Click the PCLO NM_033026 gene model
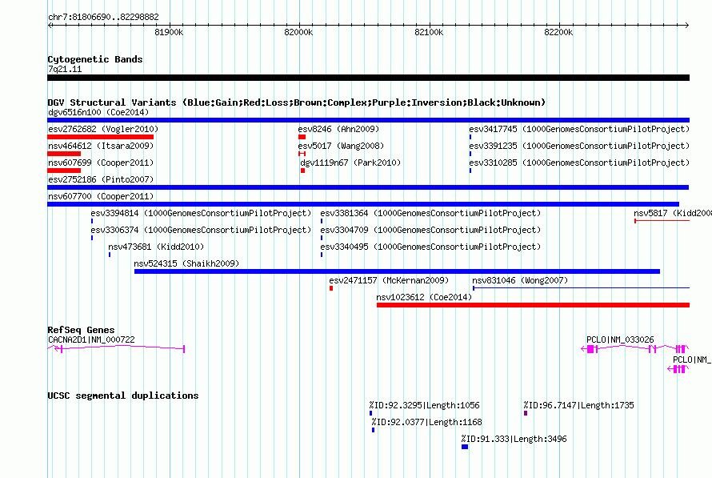Viewport: 712px width, 478px height. point(635,348)
